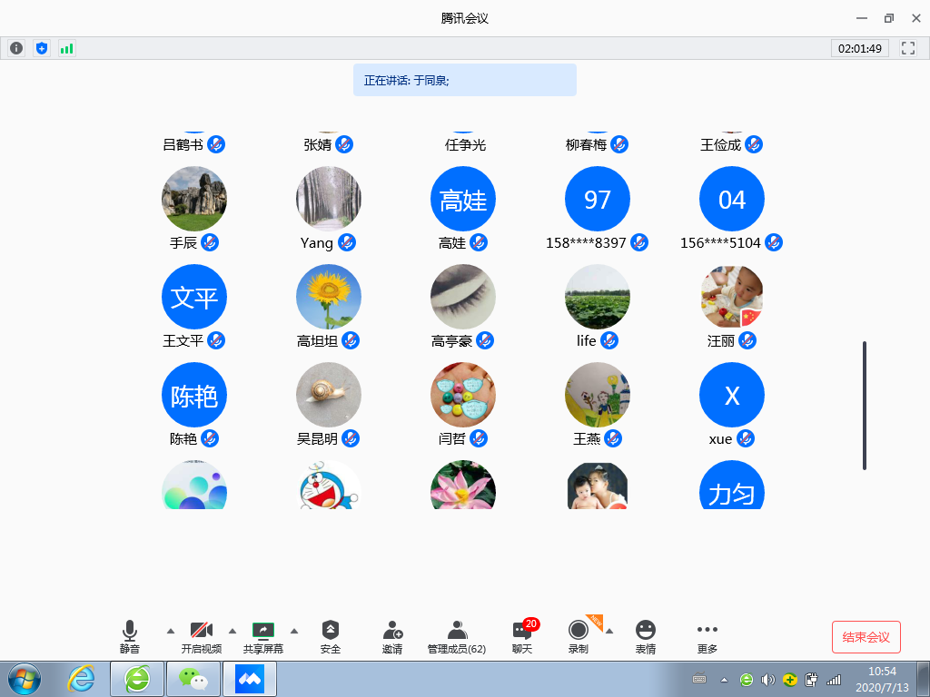
Task: Open the blue security shield icon
Action: (x=41, y=48)
